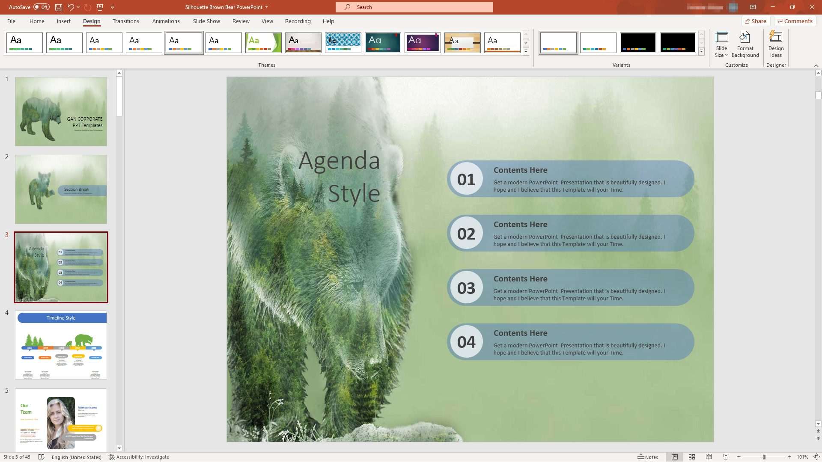822x462 pixels.
Task: Click the Save icon in Quick Access Toolbar
Action: (58, 7)
